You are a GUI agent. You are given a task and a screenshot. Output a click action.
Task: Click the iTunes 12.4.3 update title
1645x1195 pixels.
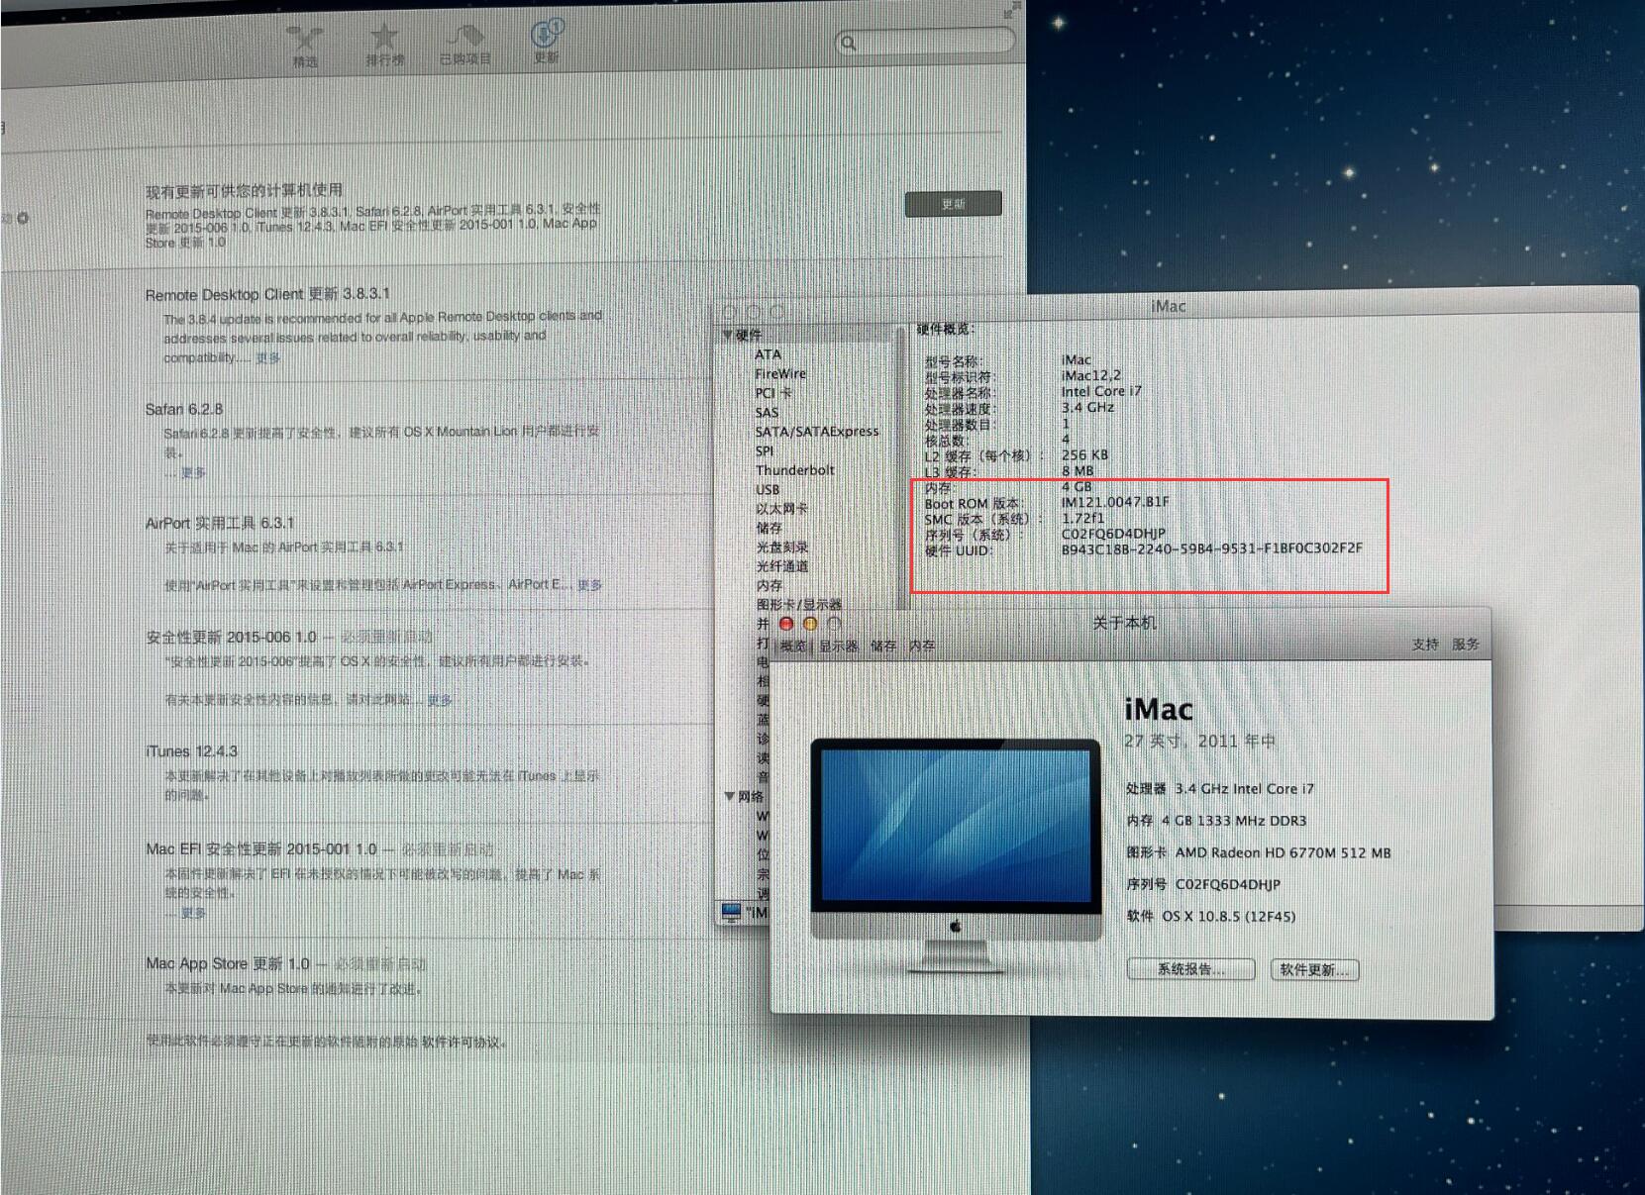[191, 751]
